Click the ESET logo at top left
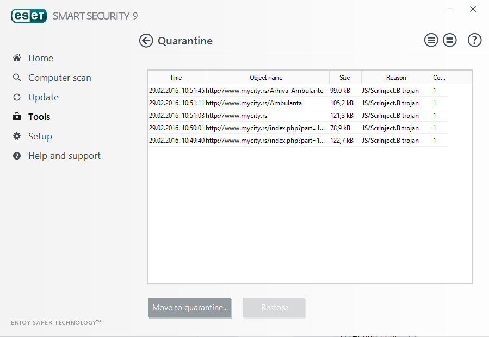This screenshot has width=489, height=337. (x=29, y=16)
